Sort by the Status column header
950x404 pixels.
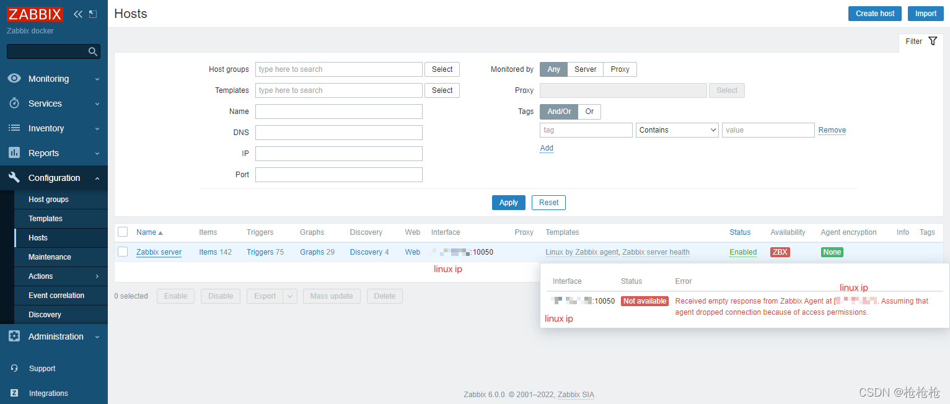tap(740, 232)
